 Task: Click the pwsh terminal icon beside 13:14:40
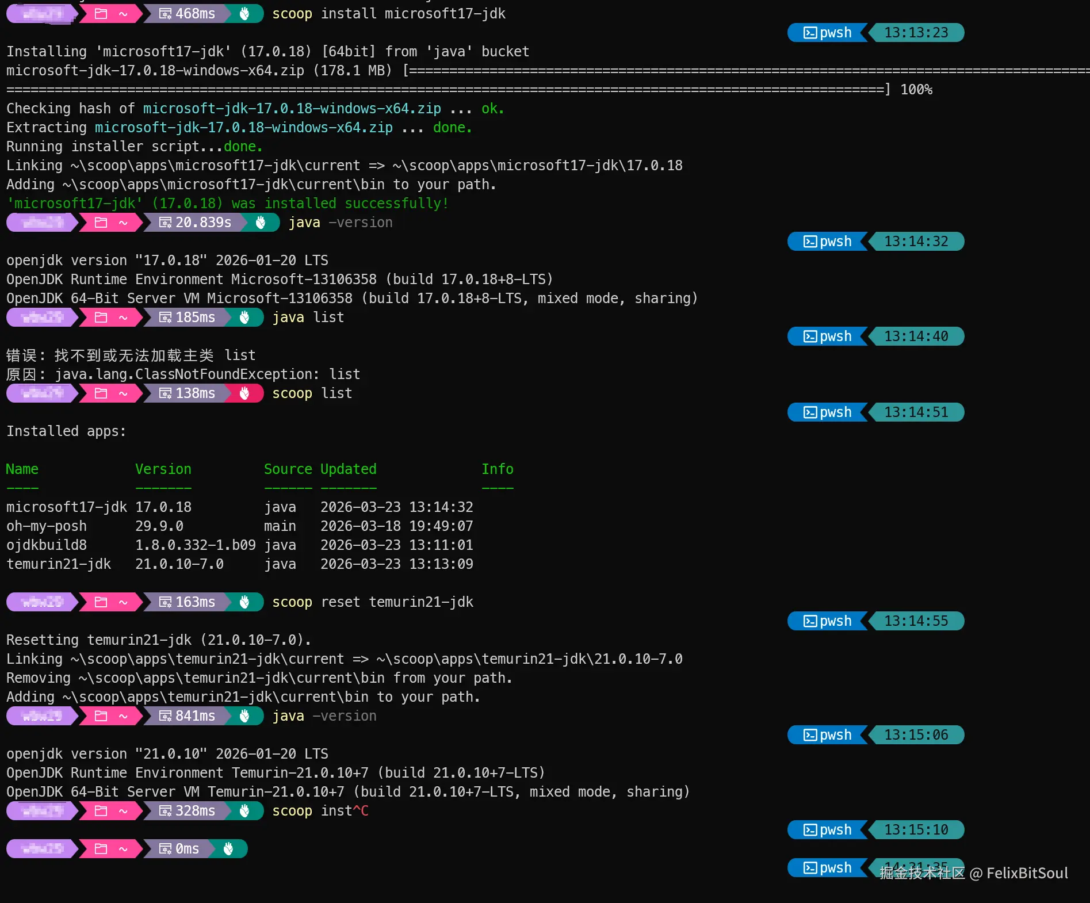tap(810, 336)
